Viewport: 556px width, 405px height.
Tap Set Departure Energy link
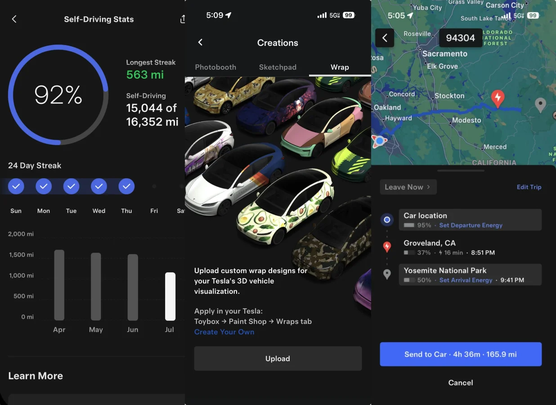click(471, 225)
